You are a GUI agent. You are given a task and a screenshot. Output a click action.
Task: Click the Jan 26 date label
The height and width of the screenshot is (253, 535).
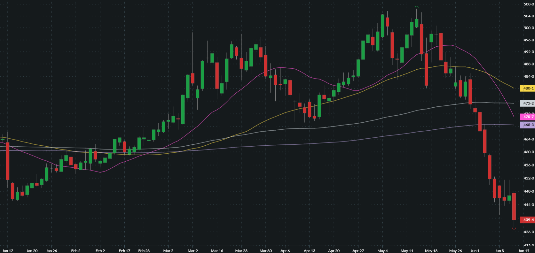pos(51,251)
